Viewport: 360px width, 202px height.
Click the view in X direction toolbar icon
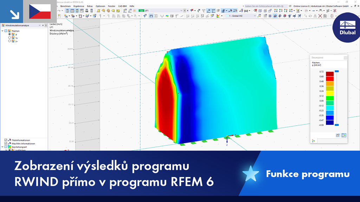(276, 11)
